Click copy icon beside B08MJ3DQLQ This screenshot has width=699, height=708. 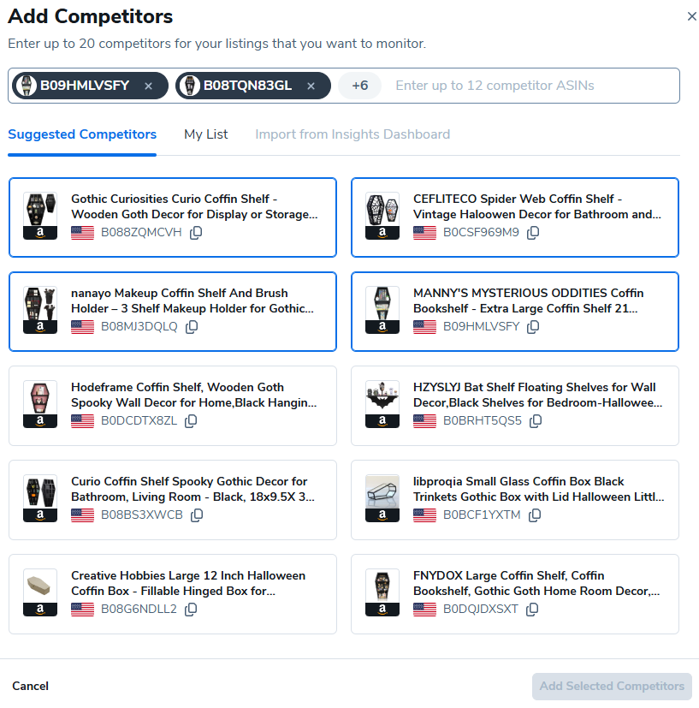pyautogui.click(x=192, y=327)
